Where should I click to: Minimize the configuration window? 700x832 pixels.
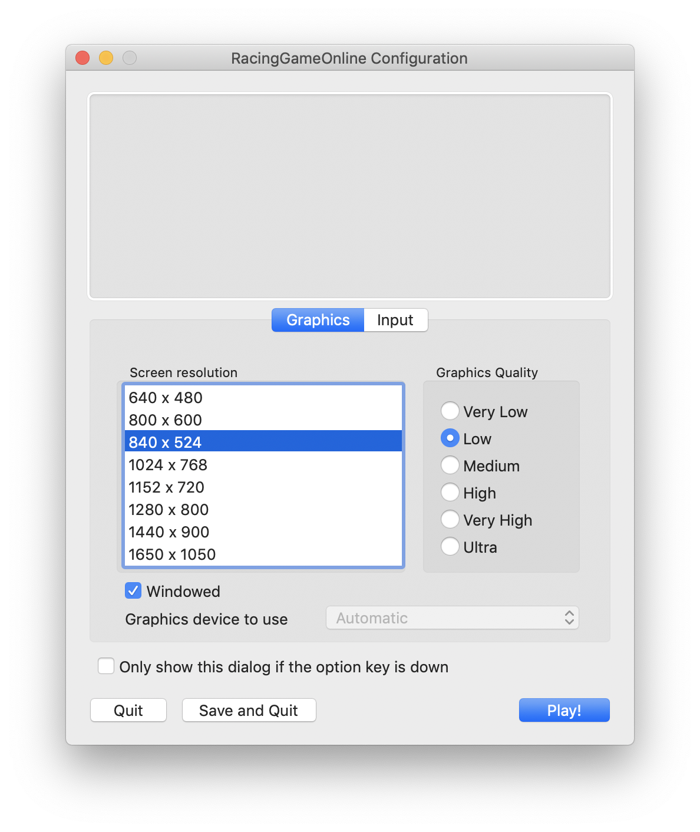point(106,58)
